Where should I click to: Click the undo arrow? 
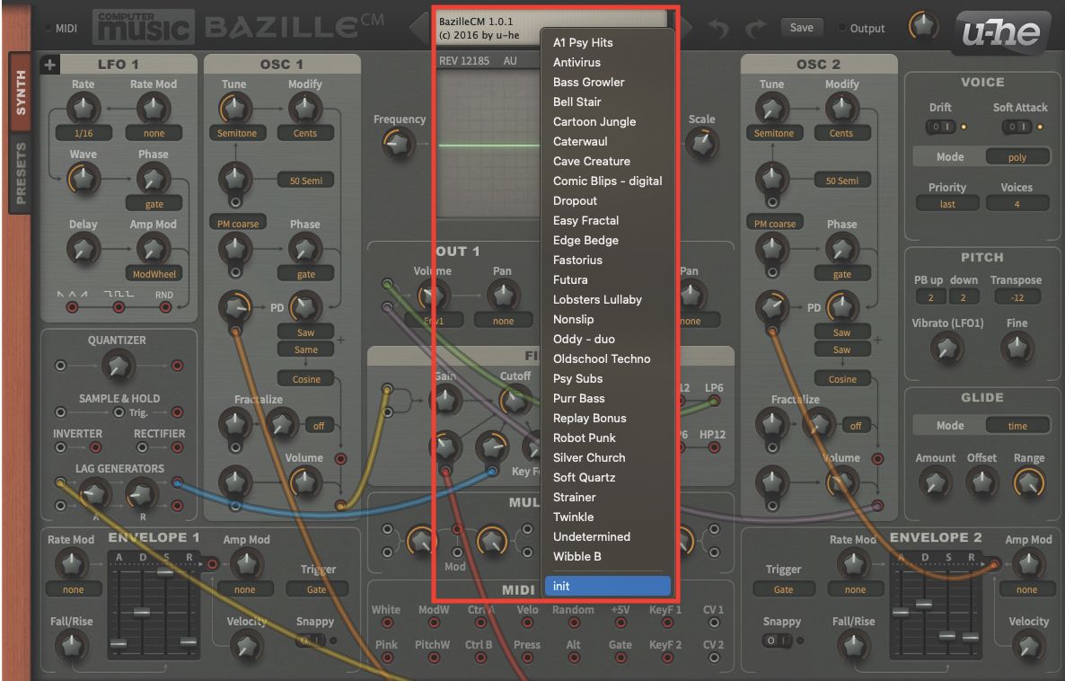(x=719, y=27)
